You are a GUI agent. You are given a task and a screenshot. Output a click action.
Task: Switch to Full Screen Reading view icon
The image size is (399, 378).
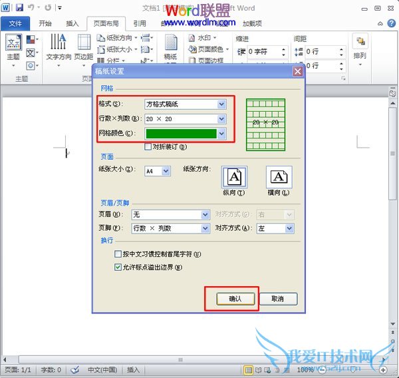coord(258,369)
